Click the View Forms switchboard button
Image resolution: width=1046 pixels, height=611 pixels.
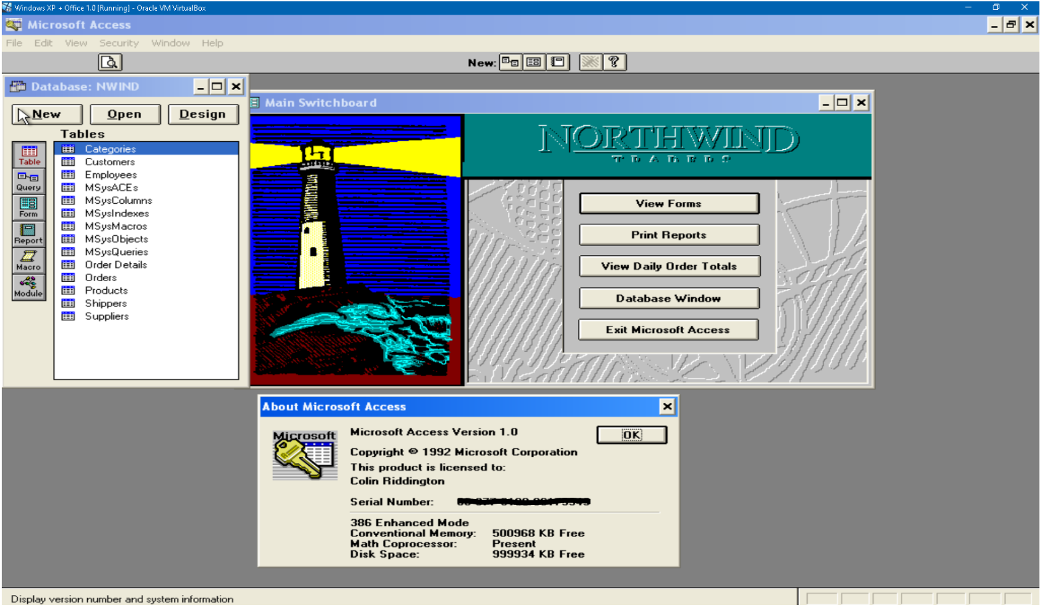[x=668, y=204]
